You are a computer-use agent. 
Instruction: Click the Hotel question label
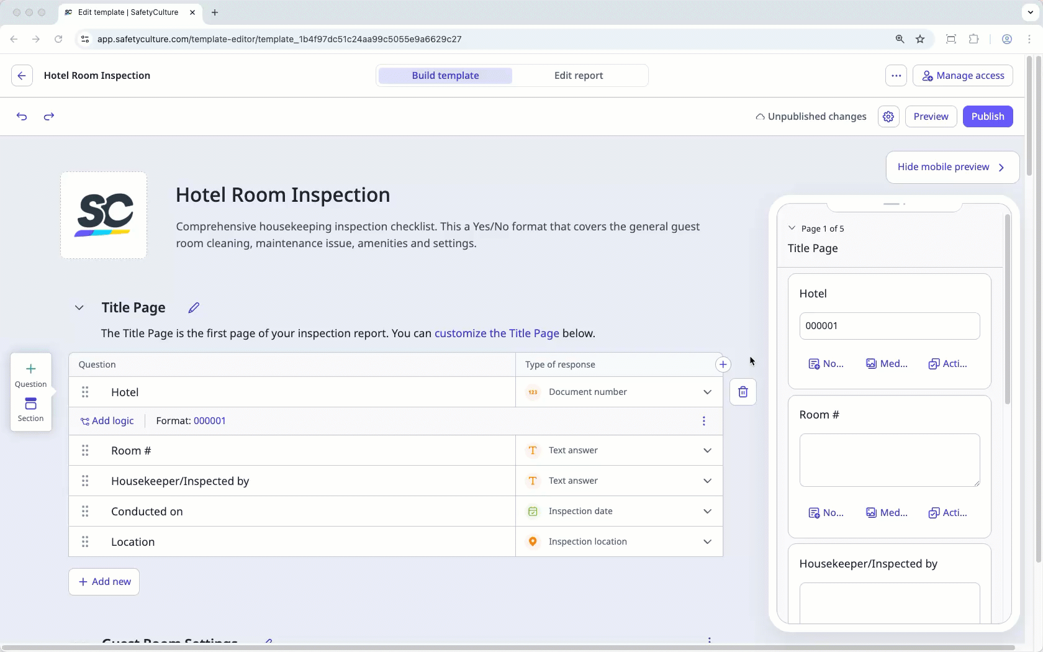(125, 392)
